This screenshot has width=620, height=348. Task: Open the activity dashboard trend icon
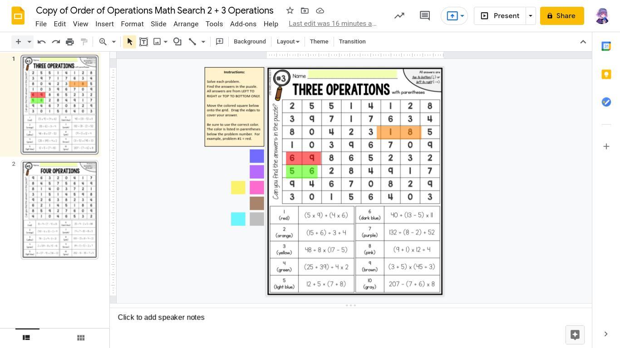(399, 16)
